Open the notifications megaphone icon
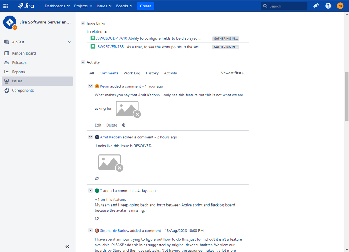The image size is (349, 252). [x=316, y=6]
